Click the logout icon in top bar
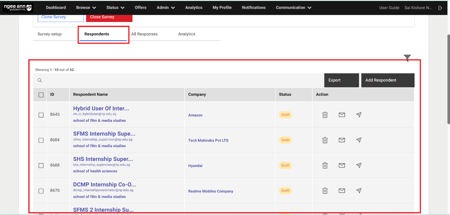 click(440, 8)
